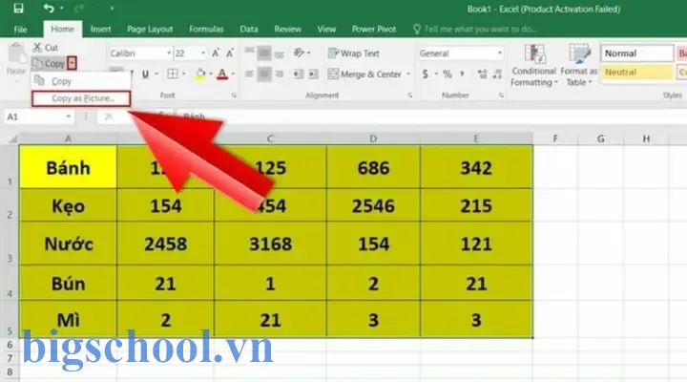Open the Undo history dropdown arrow

click(x=62, y=8)
